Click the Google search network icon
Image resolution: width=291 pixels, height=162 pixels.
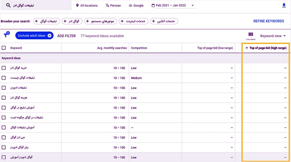[130, 6]
